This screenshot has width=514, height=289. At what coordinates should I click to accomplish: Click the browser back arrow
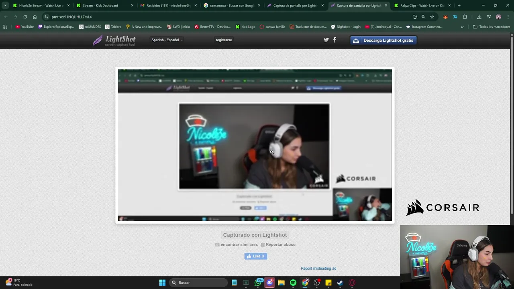tap(6, 17)
